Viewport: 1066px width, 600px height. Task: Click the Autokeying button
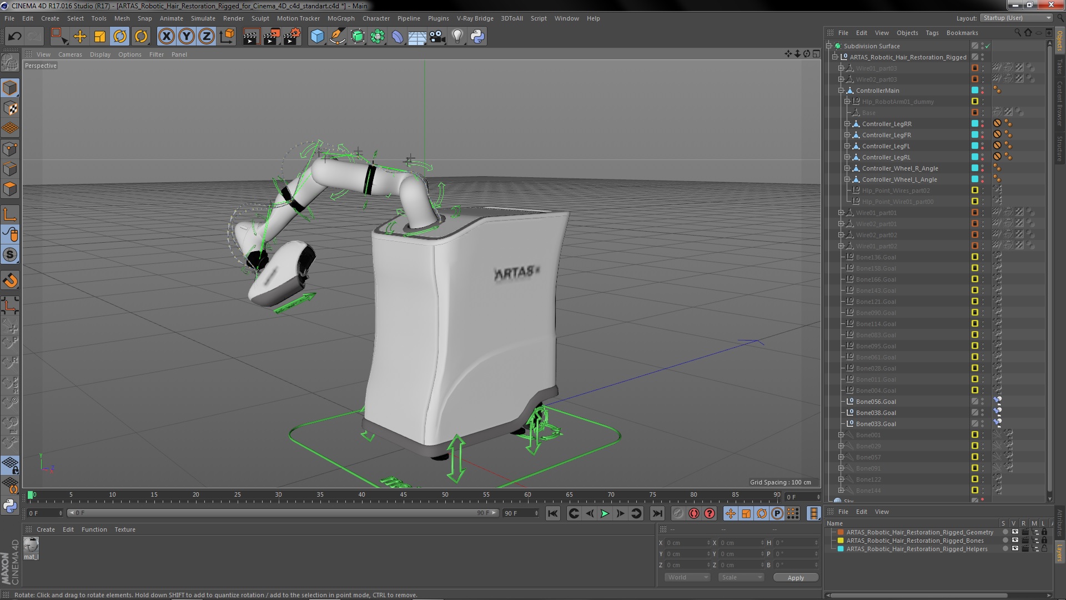(x=693, y=514)
